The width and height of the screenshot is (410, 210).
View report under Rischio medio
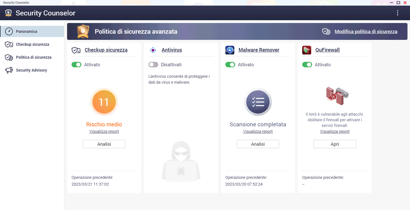tap(104, 131)
